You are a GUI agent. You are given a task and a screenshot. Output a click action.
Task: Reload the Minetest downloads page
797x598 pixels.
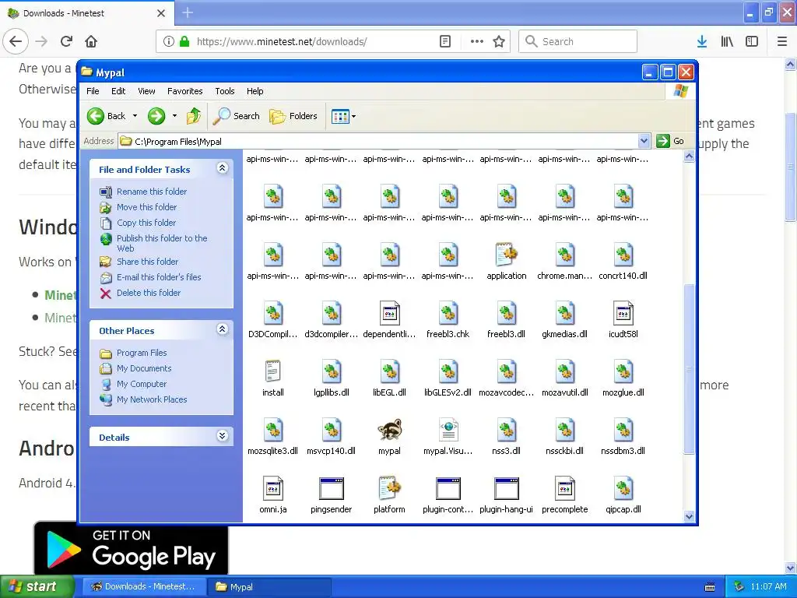tap(66, 42)
